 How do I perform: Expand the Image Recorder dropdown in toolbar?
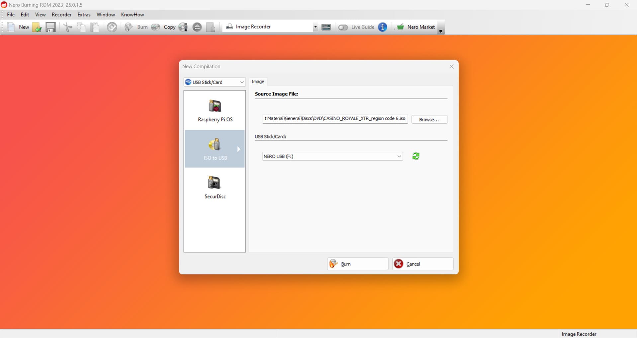pos(315,27)
